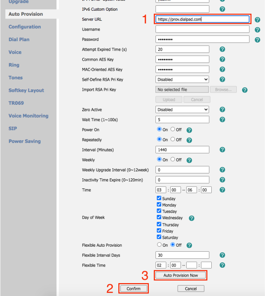
Task: Select Power On 'Off' radio button
Action: (173, 129)
